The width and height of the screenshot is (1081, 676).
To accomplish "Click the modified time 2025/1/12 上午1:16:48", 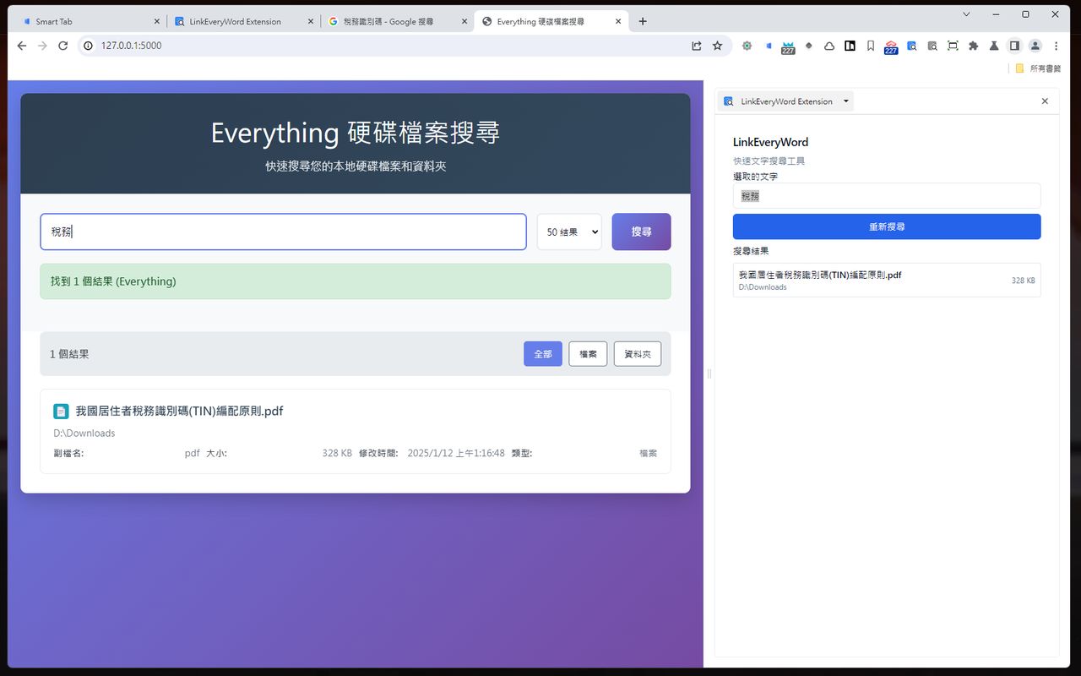I will pos(456,454).
